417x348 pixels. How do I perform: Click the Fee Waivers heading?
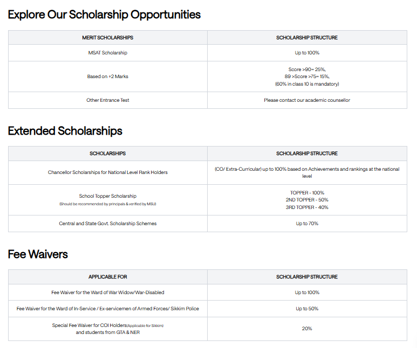[38, 254]
